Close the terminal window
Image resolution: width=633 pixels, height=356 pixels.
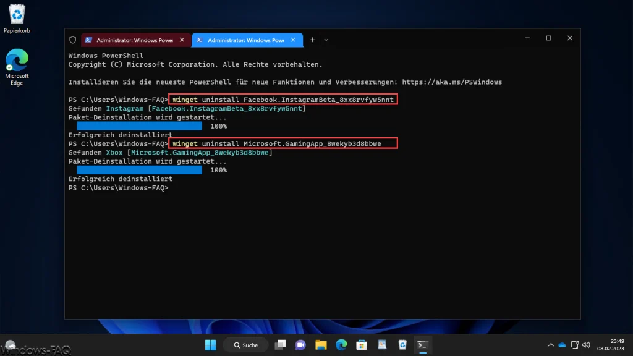point(570,38)
